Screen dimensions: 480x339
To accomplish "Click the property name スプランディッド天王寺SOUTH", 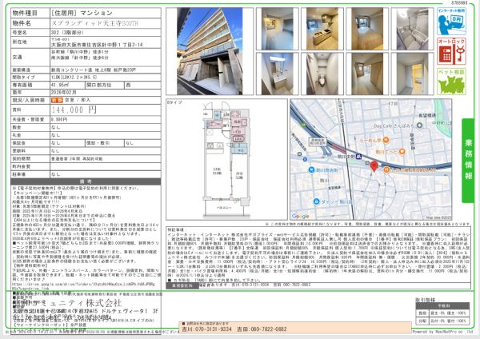I will pos(95,23).
